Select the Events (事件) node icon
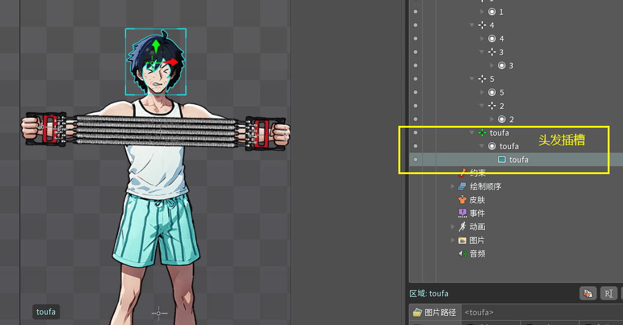Image resolution: width=623 pixels, height=325 pixels. point(463,213)
